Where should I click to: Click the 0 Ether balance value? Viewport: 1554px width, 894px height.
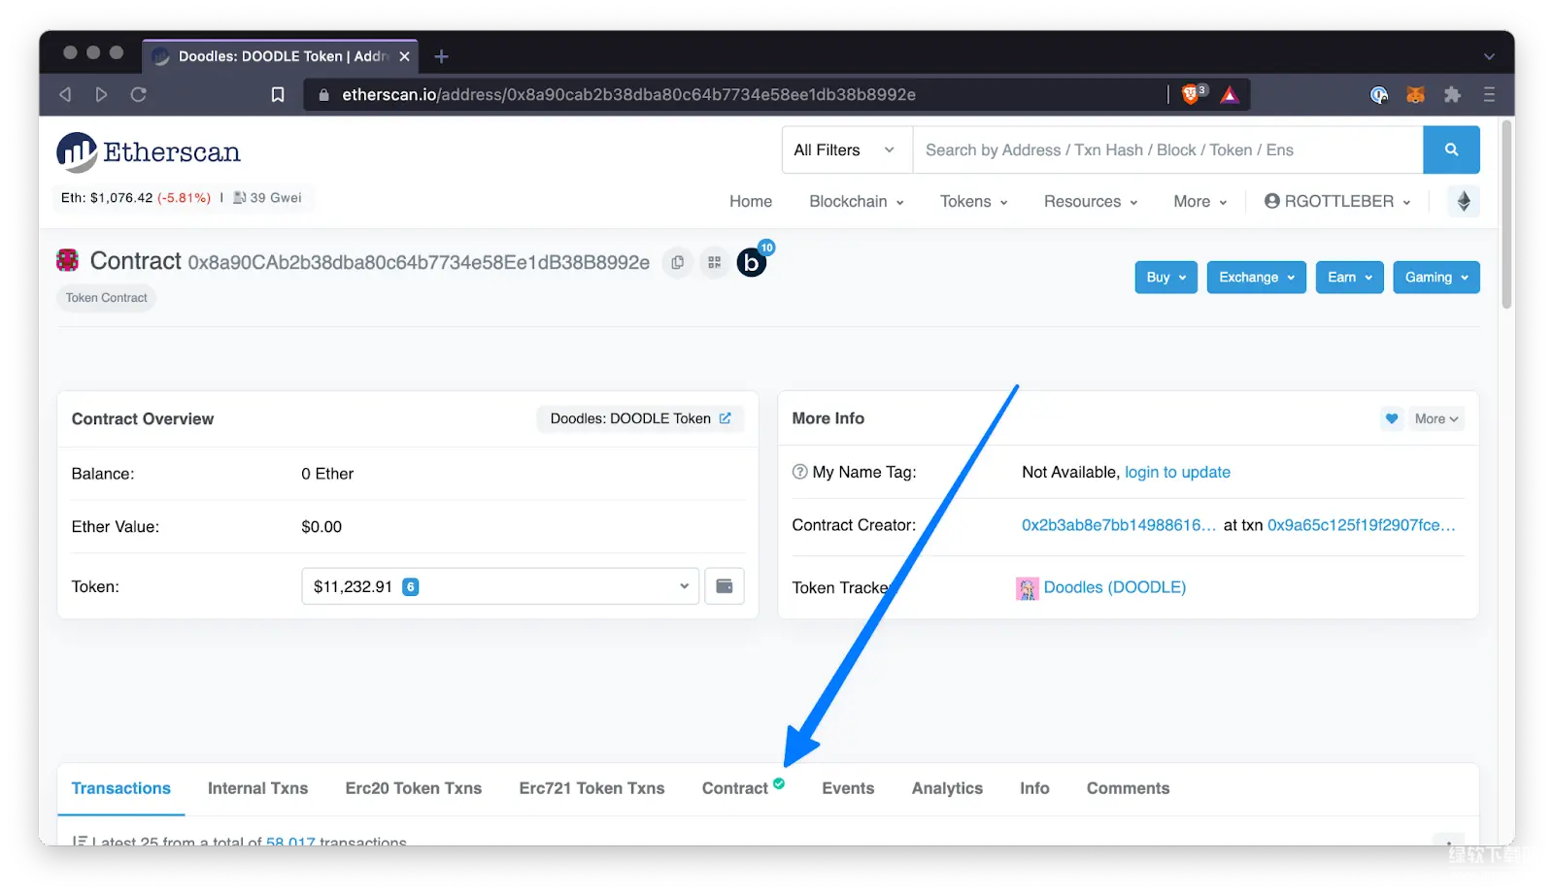(327, 474)
